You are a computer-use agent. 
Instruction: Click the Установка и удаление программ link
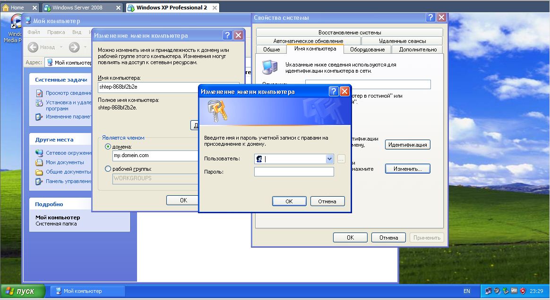pos(69,105)
